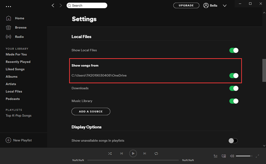Click the settings vertical scrollbar thumb
The width and height of the screenshot is (266, 164).
click(x=264, y=70)
